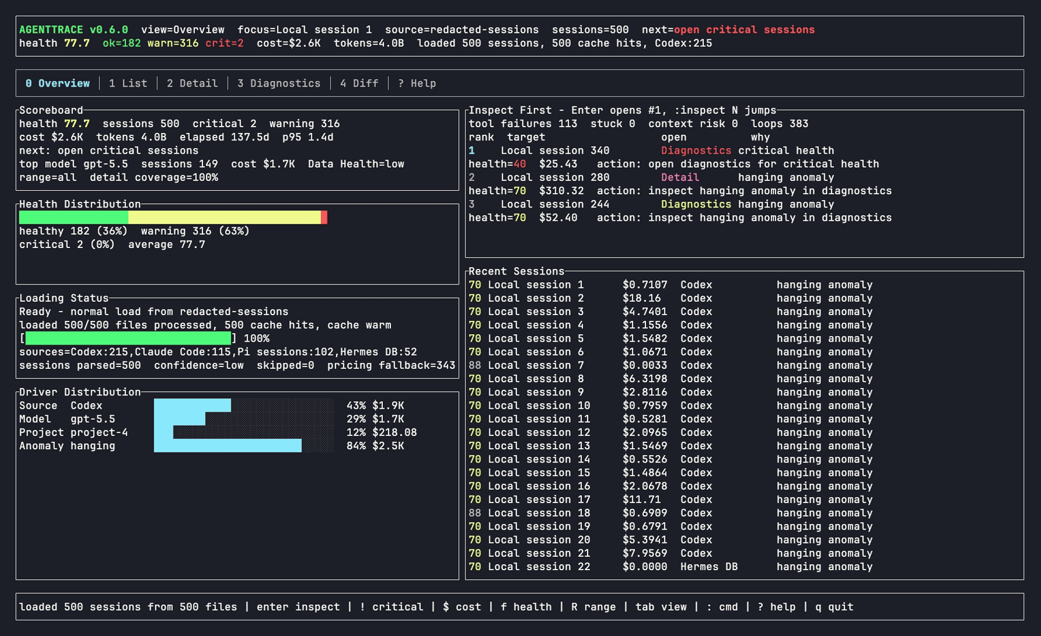The height and width of the screenshot is (636, 1041).
Task: Click the $310.32 cost for session 280
Action: (562, 191)
